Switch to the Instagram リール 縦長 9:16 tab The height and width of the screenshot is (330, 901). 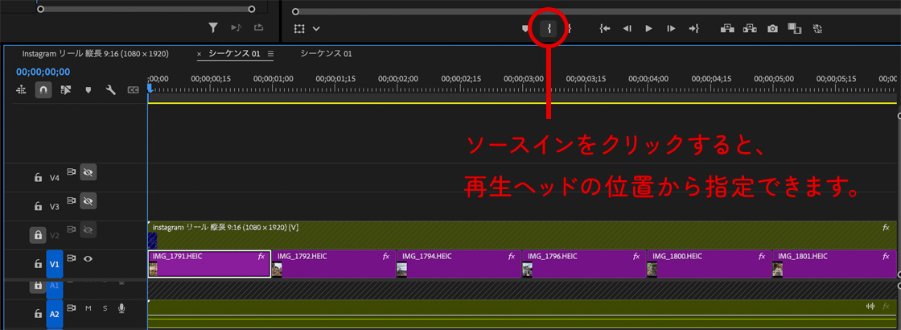(x=95, y=54)
